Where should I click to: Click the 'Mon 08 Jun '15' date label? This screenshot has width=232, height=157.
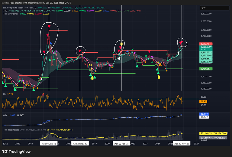click(49, 144)
